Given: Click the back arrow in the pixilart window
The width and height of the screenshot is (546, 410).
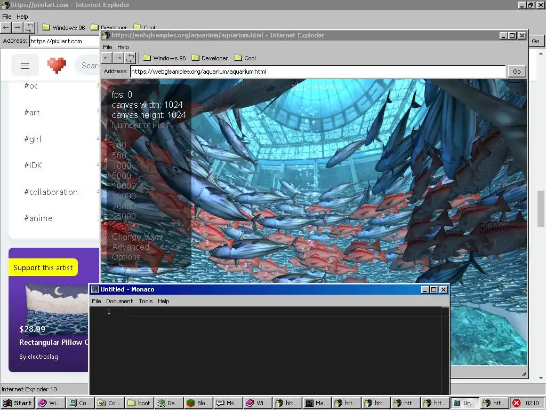Looking at the screenshot, I should tap(6, 28).
